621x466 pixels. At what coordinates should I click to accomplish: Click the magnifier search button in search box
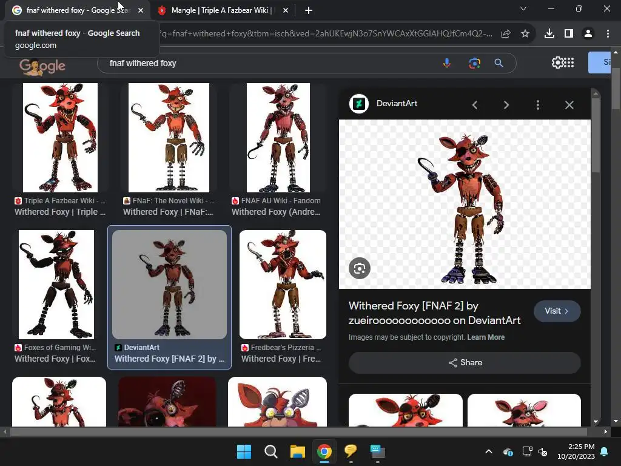[x=498, y=63]
